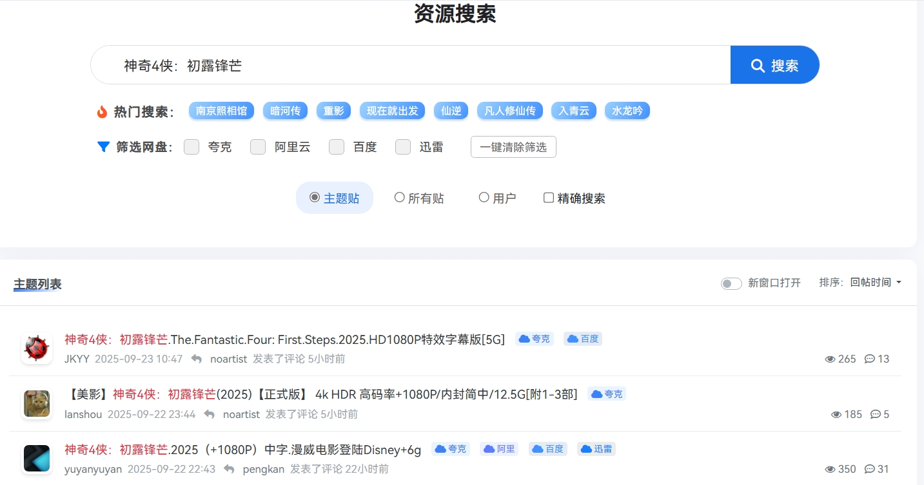Click the 迅雷 cloud tag on third result
Viewport: 924px width, 485px height.
[x=596, y=449]
